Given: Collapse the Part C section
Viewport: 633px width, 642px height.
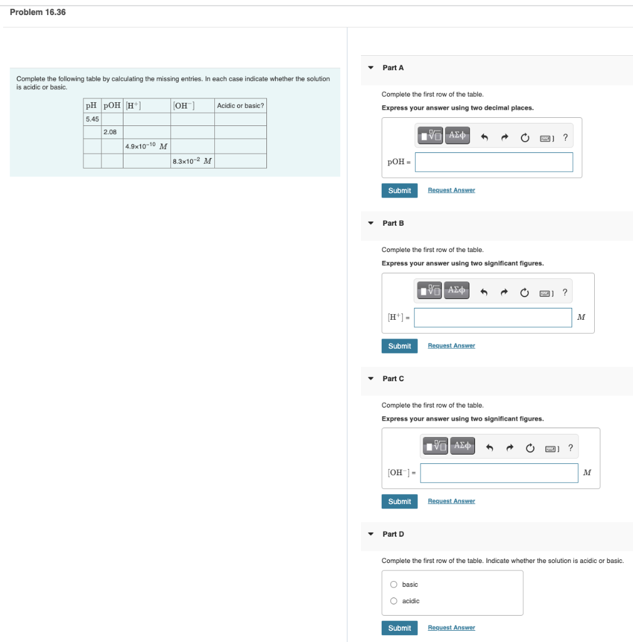Looking at the screenshot, I should 371,379.
